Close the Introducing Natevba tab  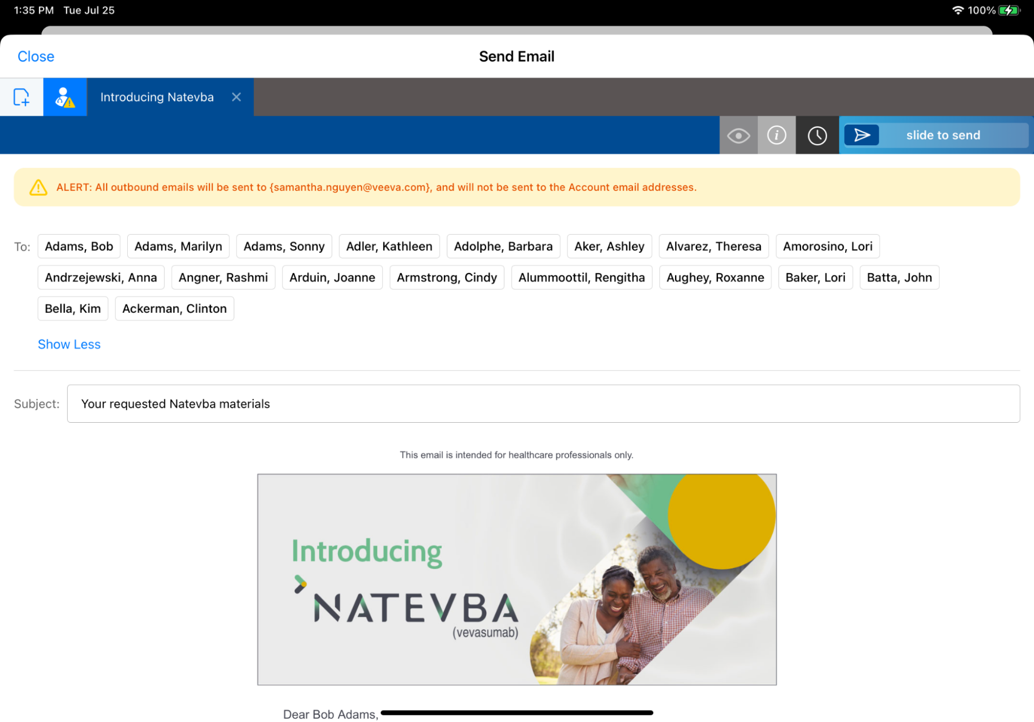tap(236, 97)
